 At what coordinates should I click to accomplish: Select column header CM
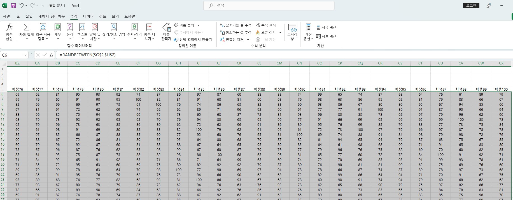[279, 63]
